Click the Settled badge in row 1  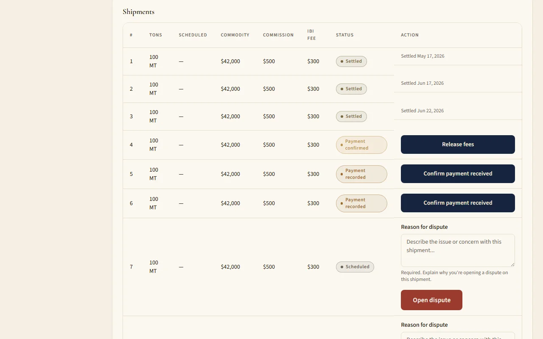[351, 61]
